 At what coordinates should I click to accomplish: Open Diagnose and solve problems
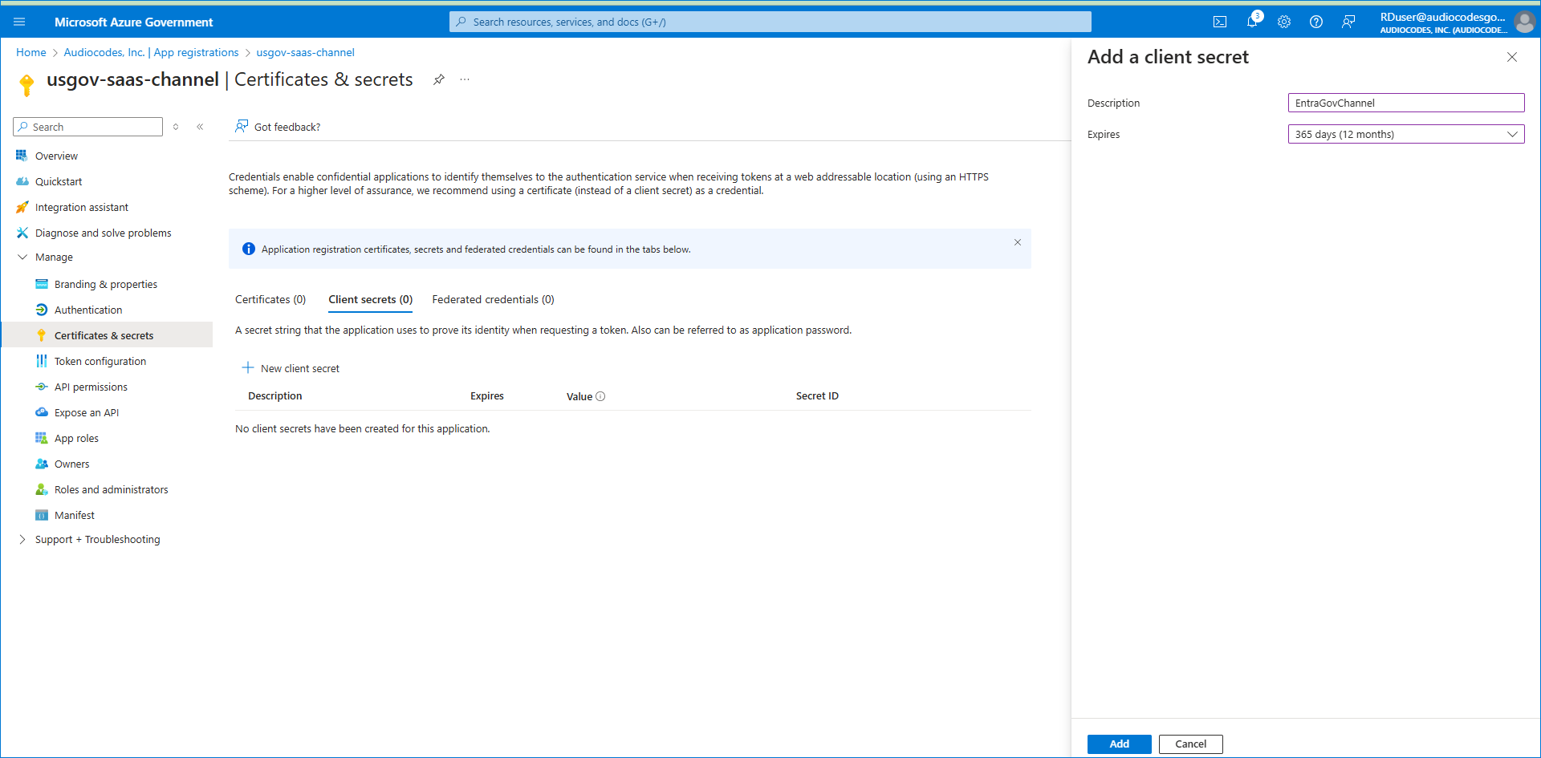click(104, 233)
